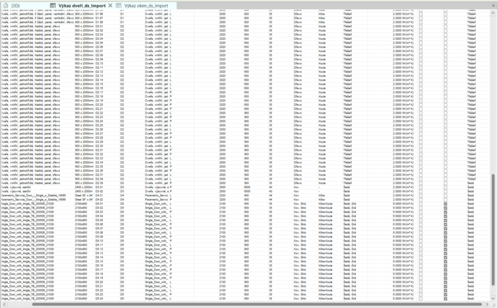Uncheck the ticked checkbox in row D5.24
The image size is (498, 308).
(445, 298)
